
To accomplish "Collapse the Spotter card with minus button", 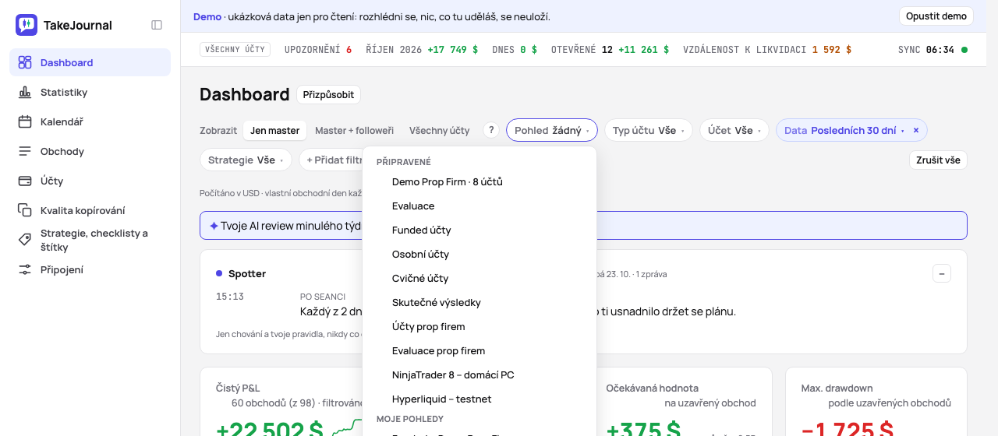I will click(x=942, y=273).
